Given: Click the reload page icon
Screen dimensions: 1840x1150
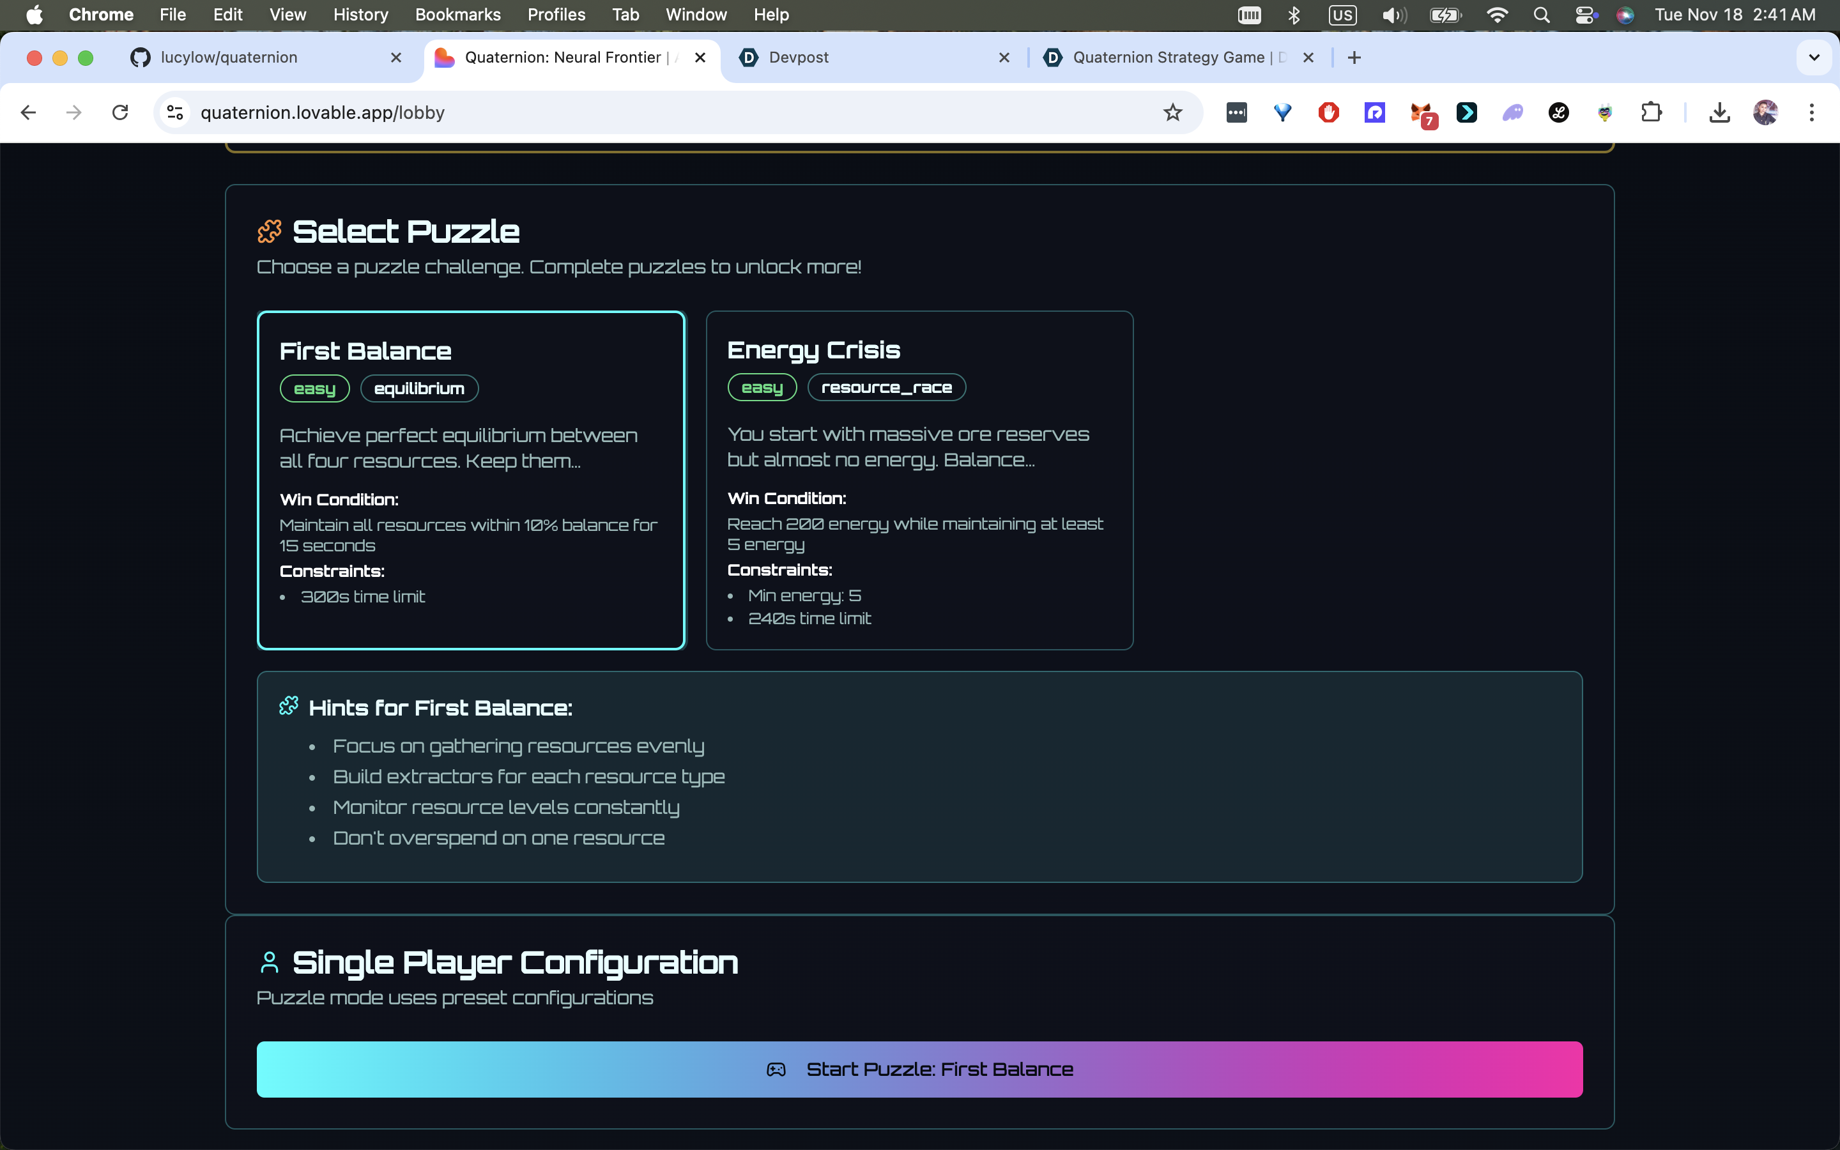Looking at the screenshot, I should (120, 112).
